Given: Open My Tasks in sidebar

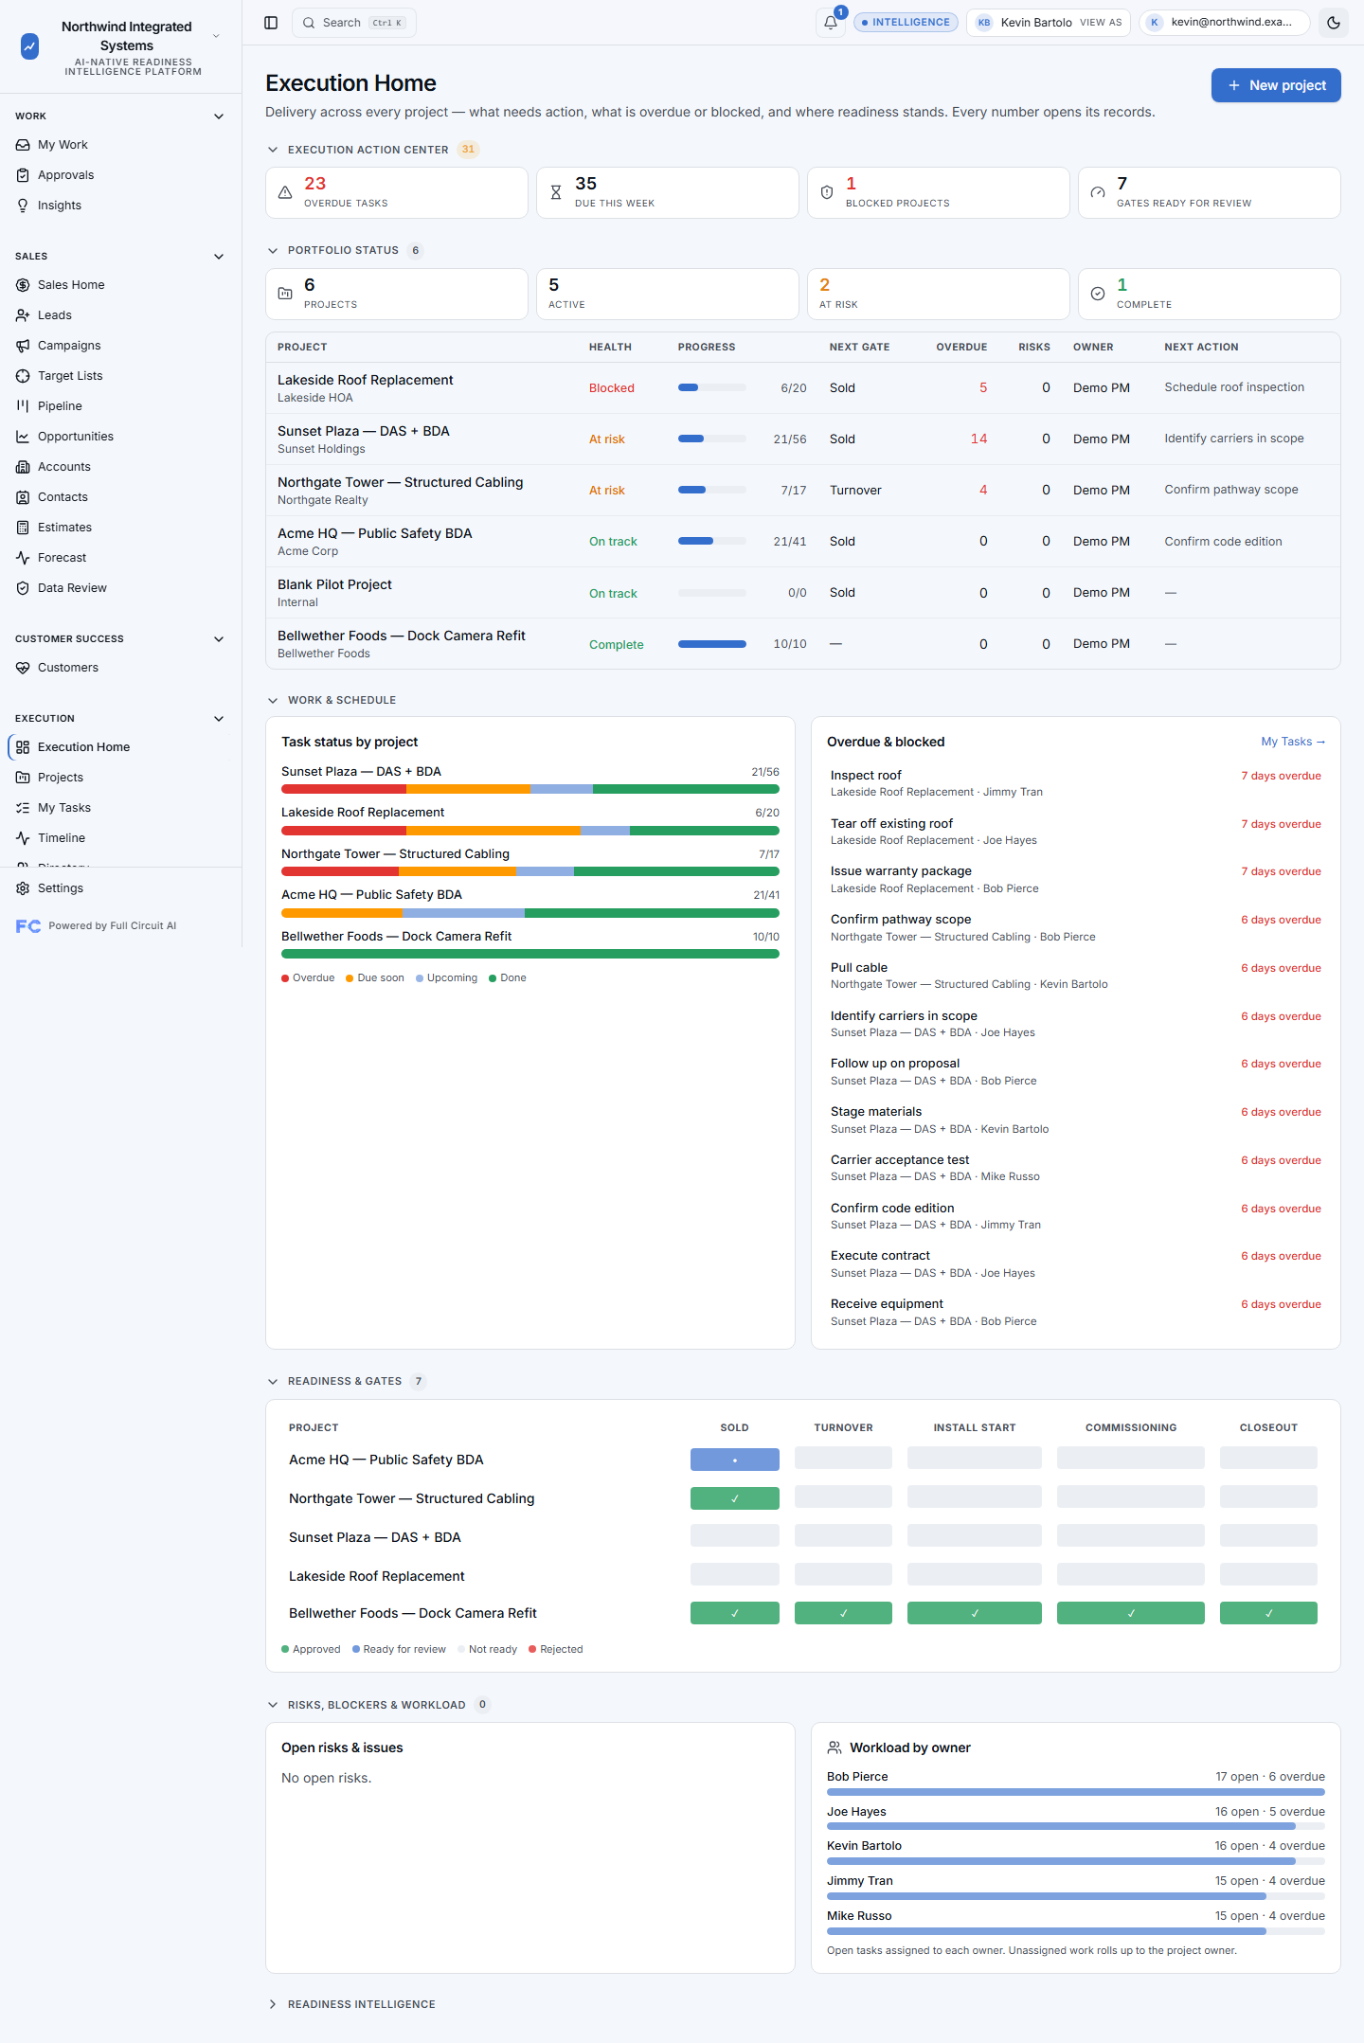Looking at the screenshot, I should 120,808.
